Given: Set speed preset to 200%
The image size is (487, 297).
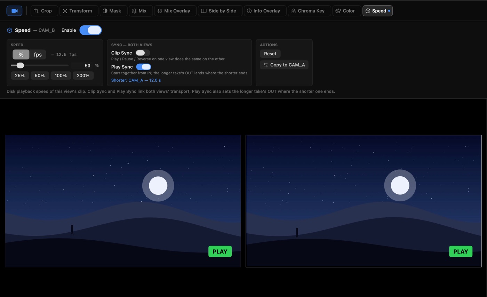Looking at the screenshot, I should tap(83, 75).
